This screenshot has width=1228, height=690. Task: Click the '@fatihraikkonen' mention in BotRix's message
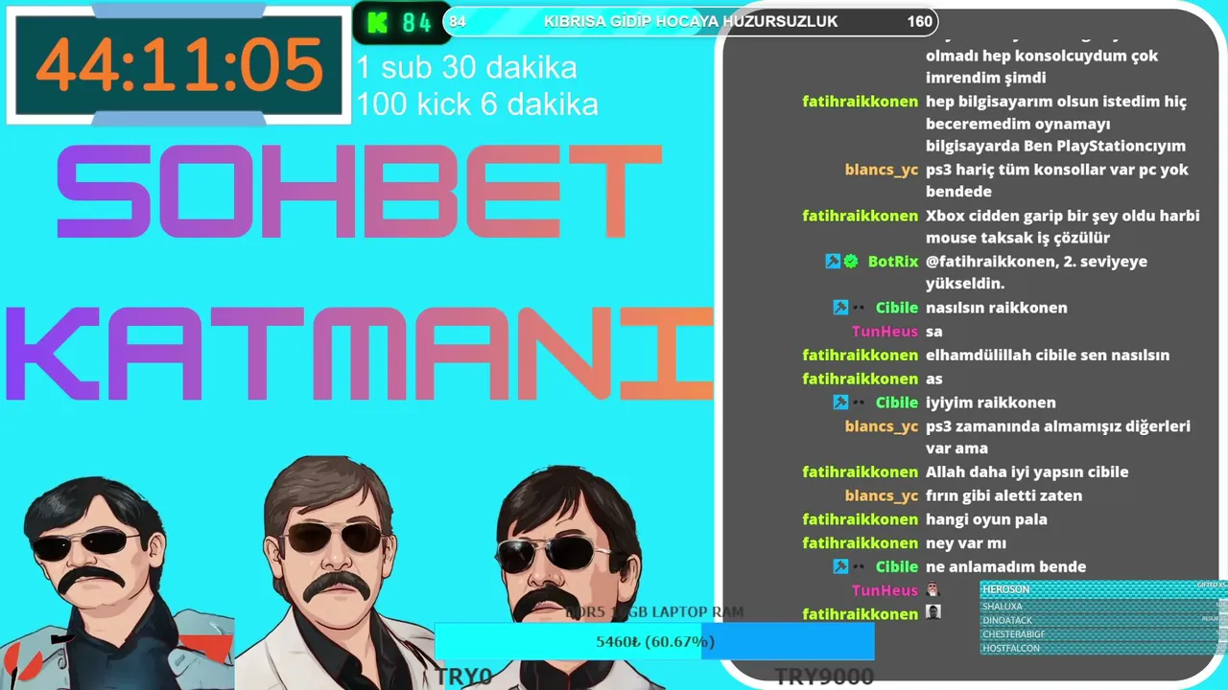pyautogui.click(x=991, y=261)
